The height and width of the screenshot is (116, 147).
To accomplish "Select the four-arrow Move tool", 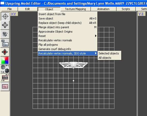I will tap(5, 25).
